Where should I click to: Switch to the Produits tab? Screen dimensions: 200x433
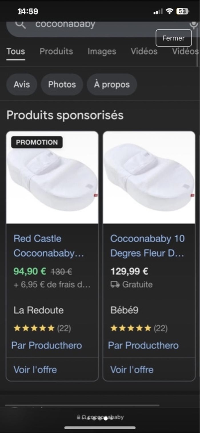[x=56, y=51]
